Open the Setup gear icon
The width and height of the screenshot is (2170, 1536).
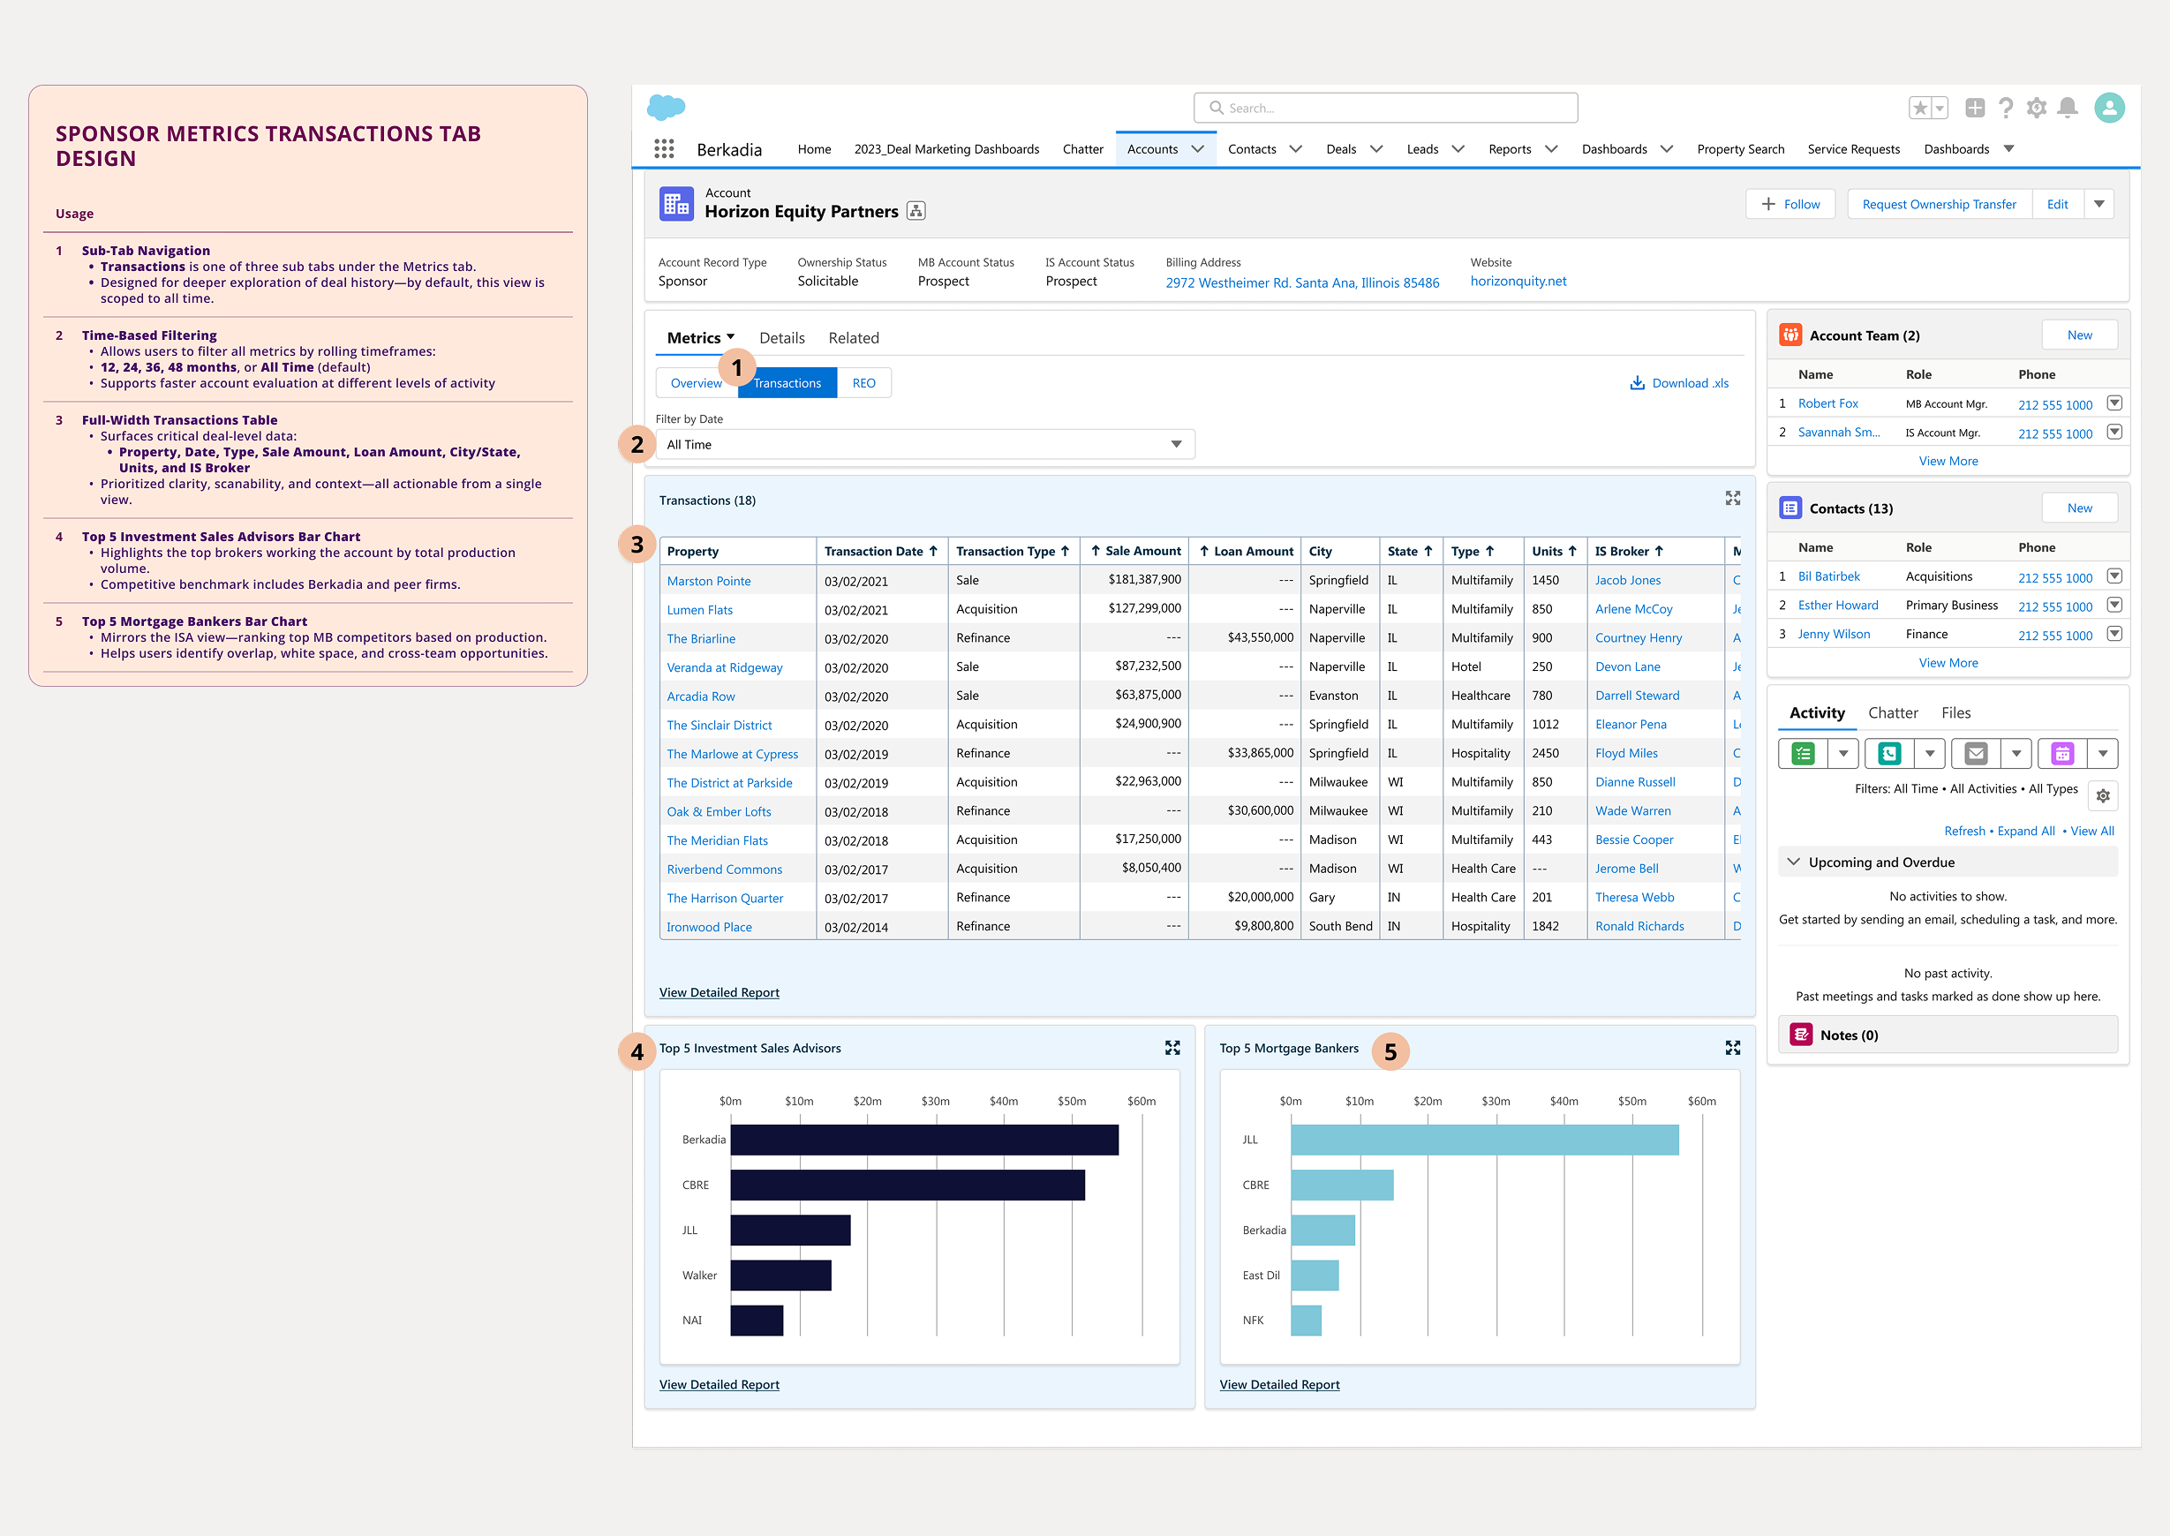(2037, 108)
